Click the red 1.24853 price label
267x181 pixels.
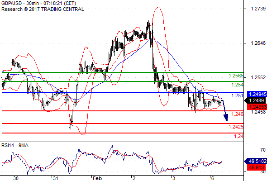[257, 107]
